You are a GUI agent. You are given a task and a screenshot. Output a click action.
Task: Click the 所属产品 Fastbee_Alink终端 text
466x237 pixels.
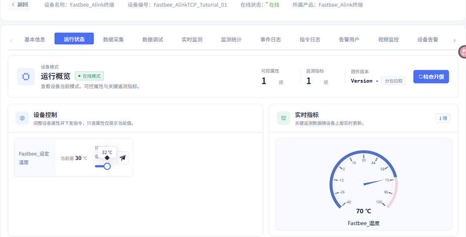point(328,5)
